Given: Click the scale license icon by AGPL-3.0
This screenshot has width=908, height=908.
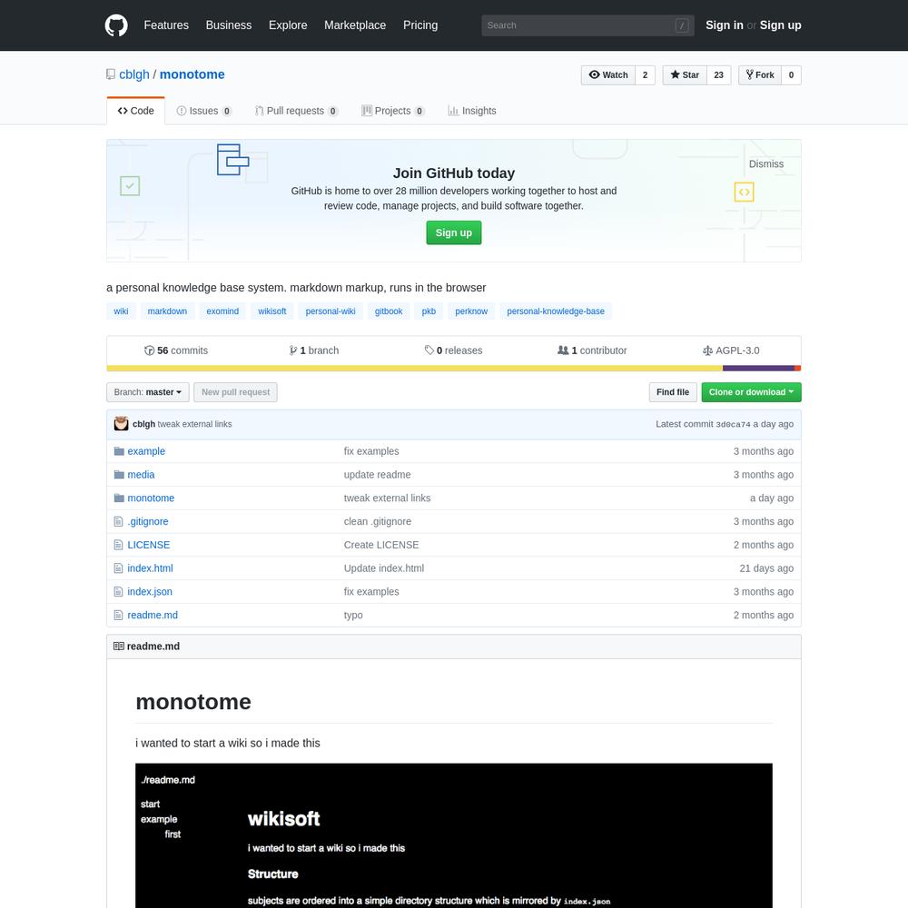Looking at the screenshot, I should coord(707,350).
